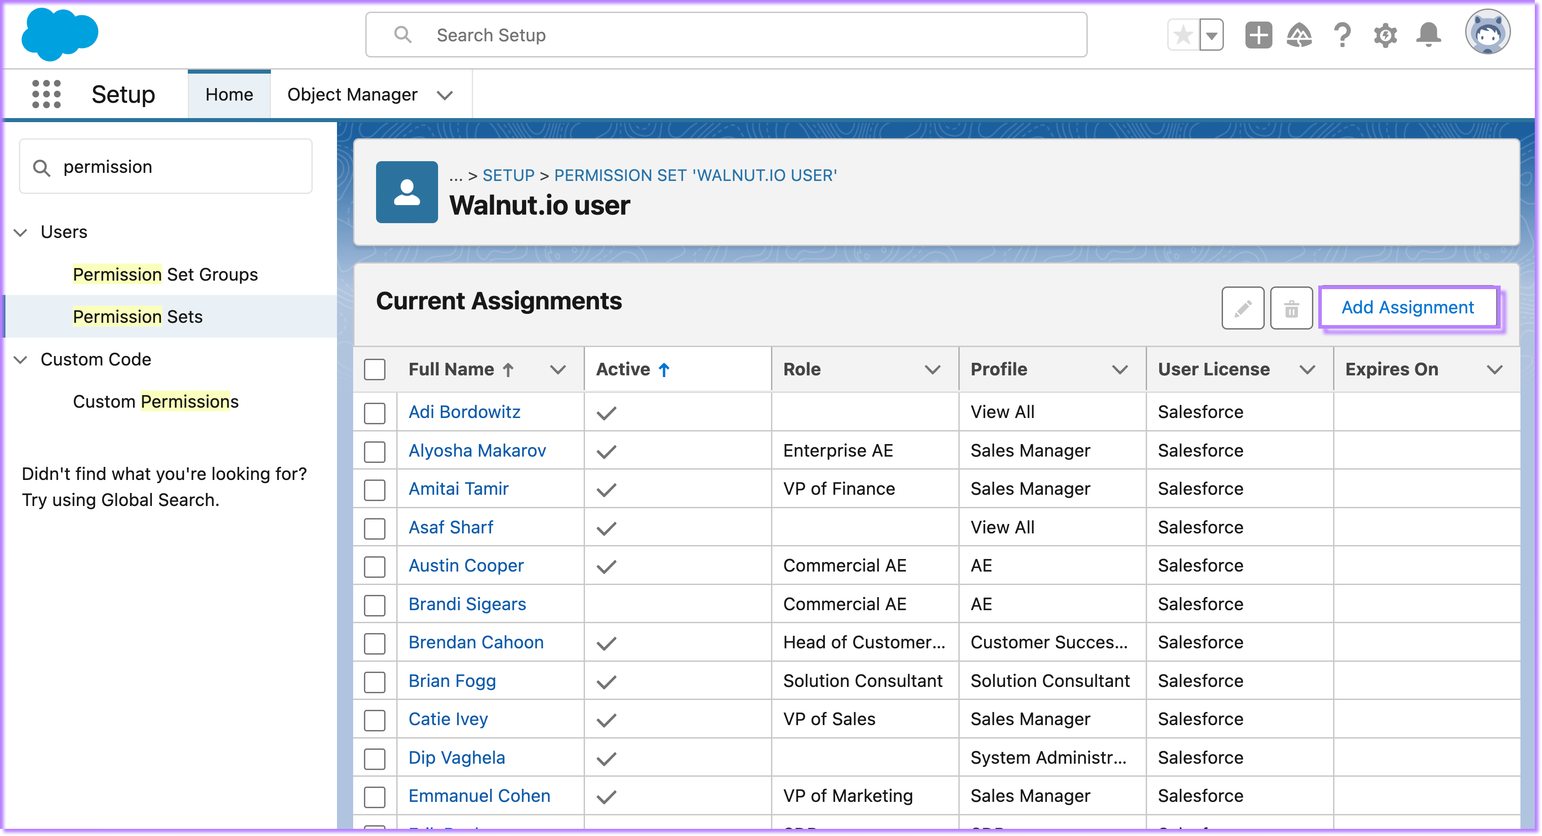Screen dimensions: 1542x836
Task: Open the User License column menu chevron
Action: [x=1307, y=370]
